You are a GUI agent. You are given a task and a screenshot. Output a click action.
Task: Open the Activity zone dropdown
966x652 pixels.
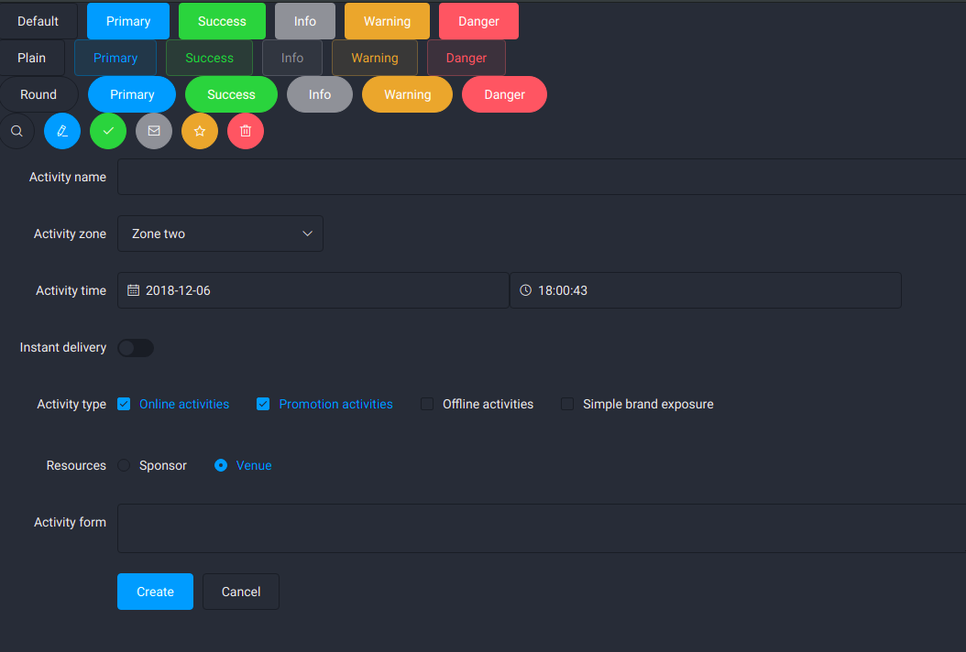pos(220,234)
